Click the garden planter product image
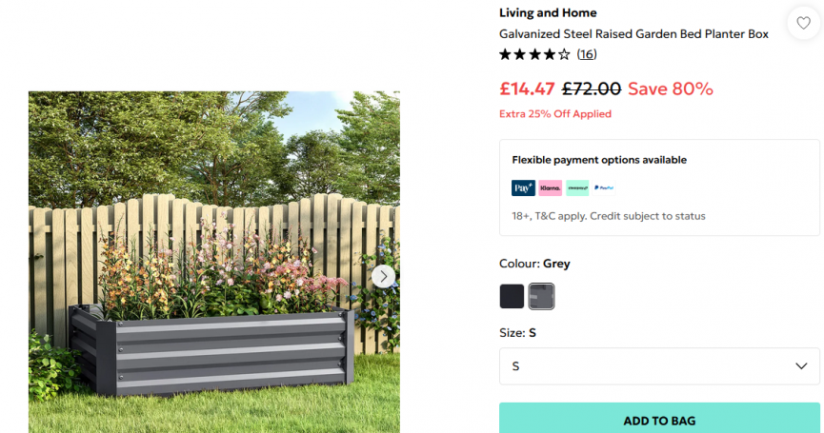Image resolution: width=824 pixels, height=433 pixels. 214,262
